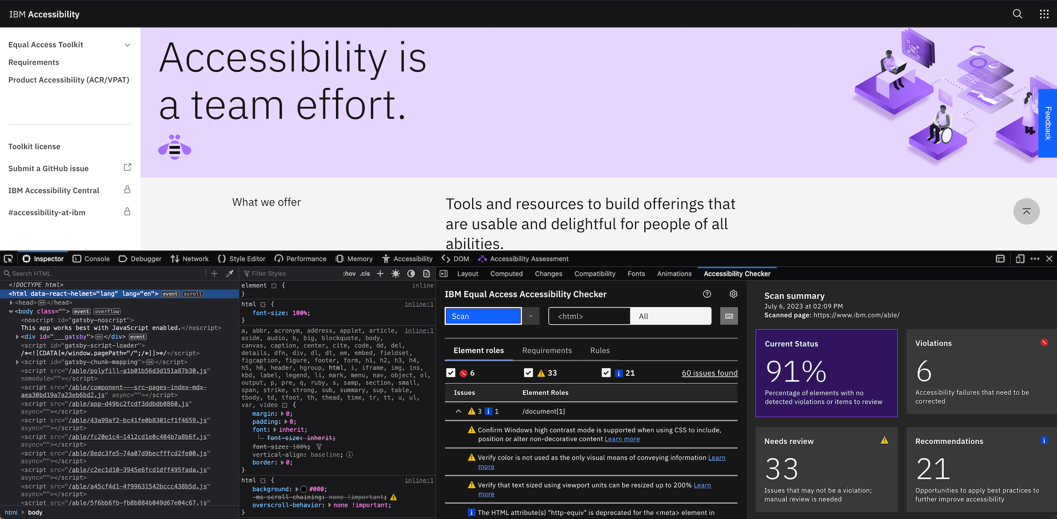The height and width of the screenshot is (519, 1057).
Task: Expand Equal Access Toolkit menu chevron
Action: coord(127,45)
